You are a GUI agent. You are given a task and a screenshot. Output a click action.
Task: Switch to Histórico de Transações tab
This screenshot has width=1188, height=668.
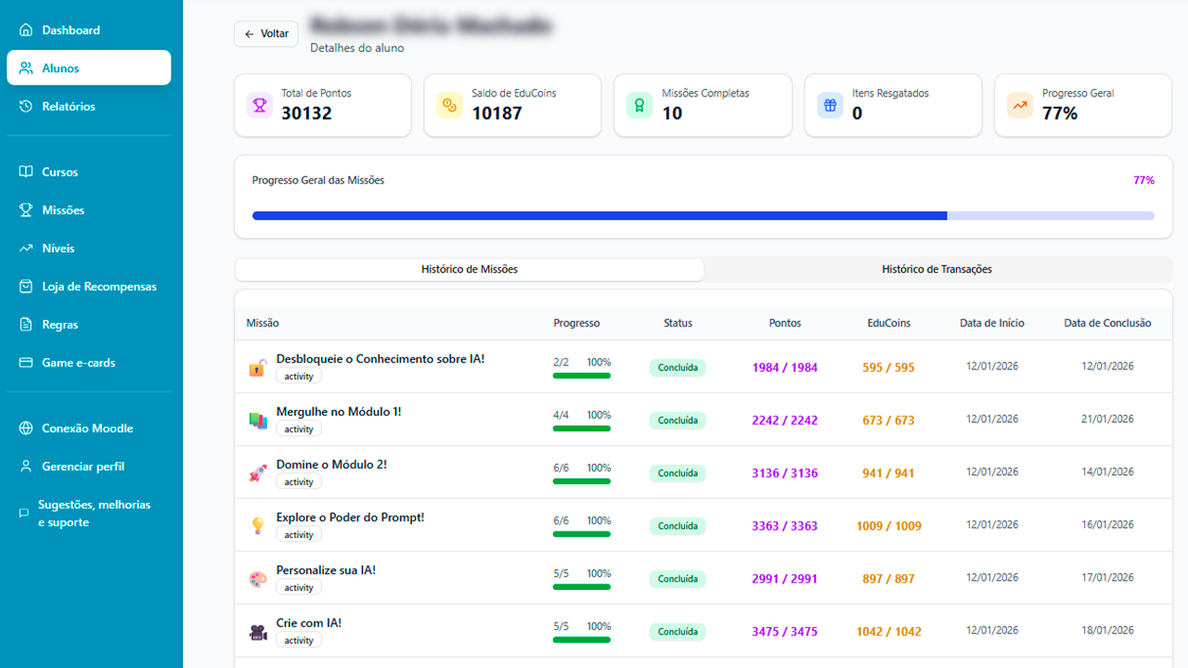(x=936, y=269)
